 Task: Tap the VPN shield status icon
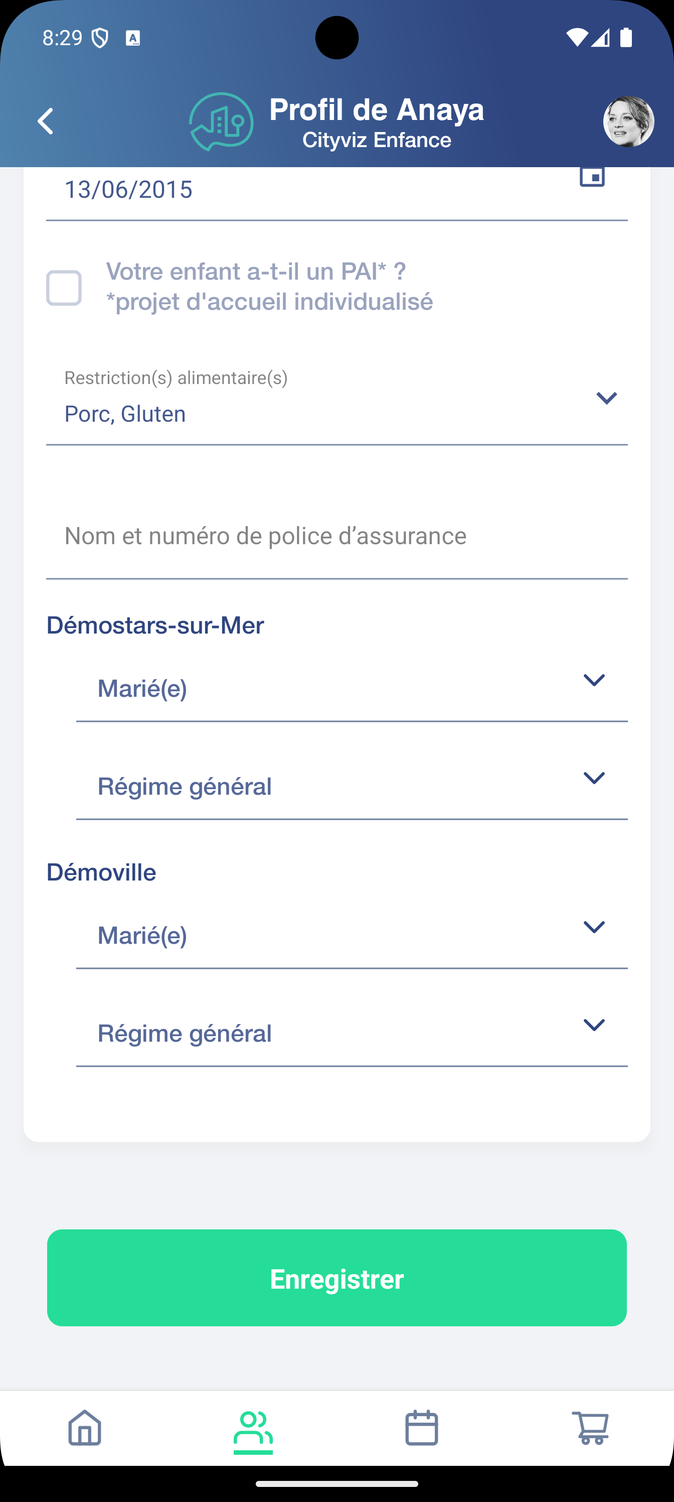click(100, 39)
